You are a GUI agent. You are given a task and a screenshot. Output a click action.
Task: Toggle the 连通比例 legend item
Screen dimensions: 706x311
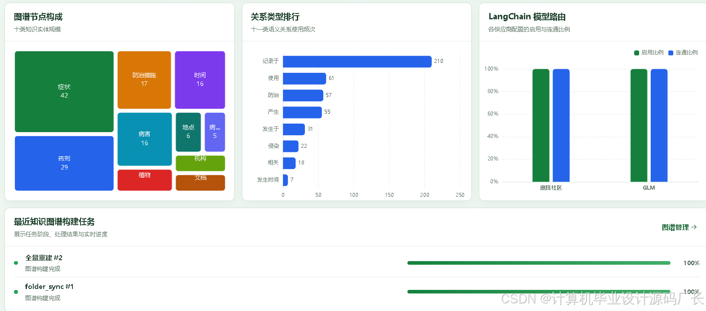[683, 53]
